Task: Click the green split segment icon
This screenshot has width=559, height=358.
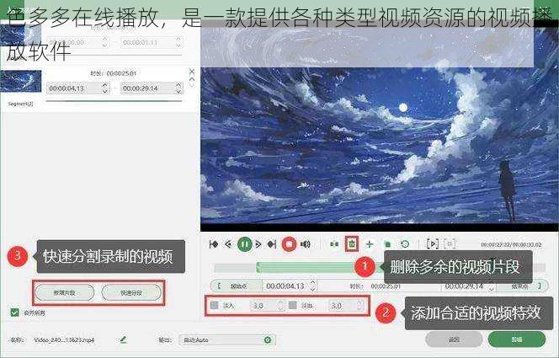Action: [x=334, y=244]
